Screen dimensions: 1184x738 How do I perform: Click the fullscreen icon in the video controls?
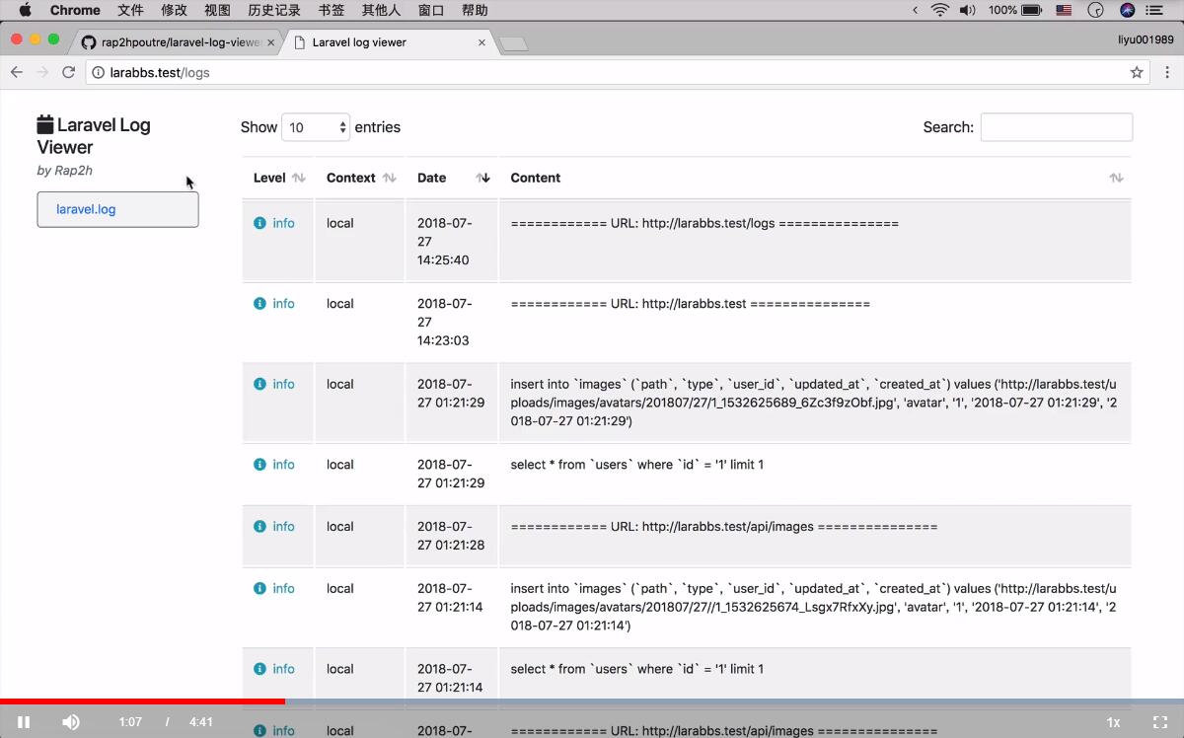[1160, 721]
